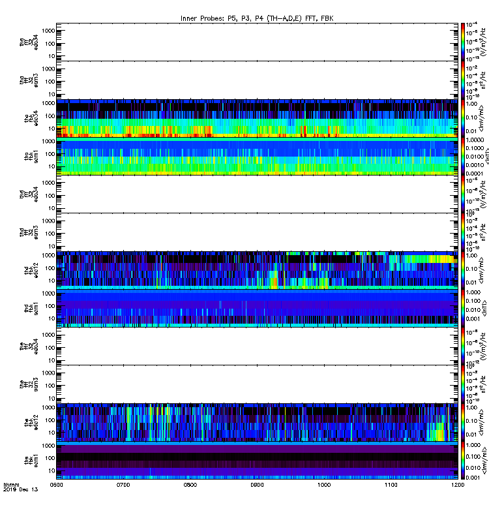Click the "the fff 32 edc34" panel label

29,346
